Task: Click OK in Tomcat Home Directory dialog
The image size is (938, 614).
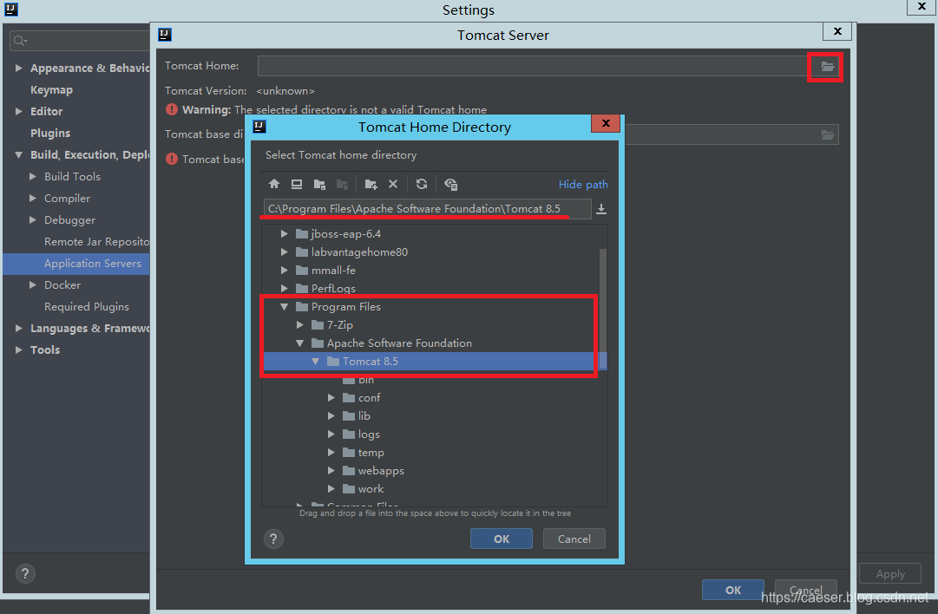Action: coord(502,539)
